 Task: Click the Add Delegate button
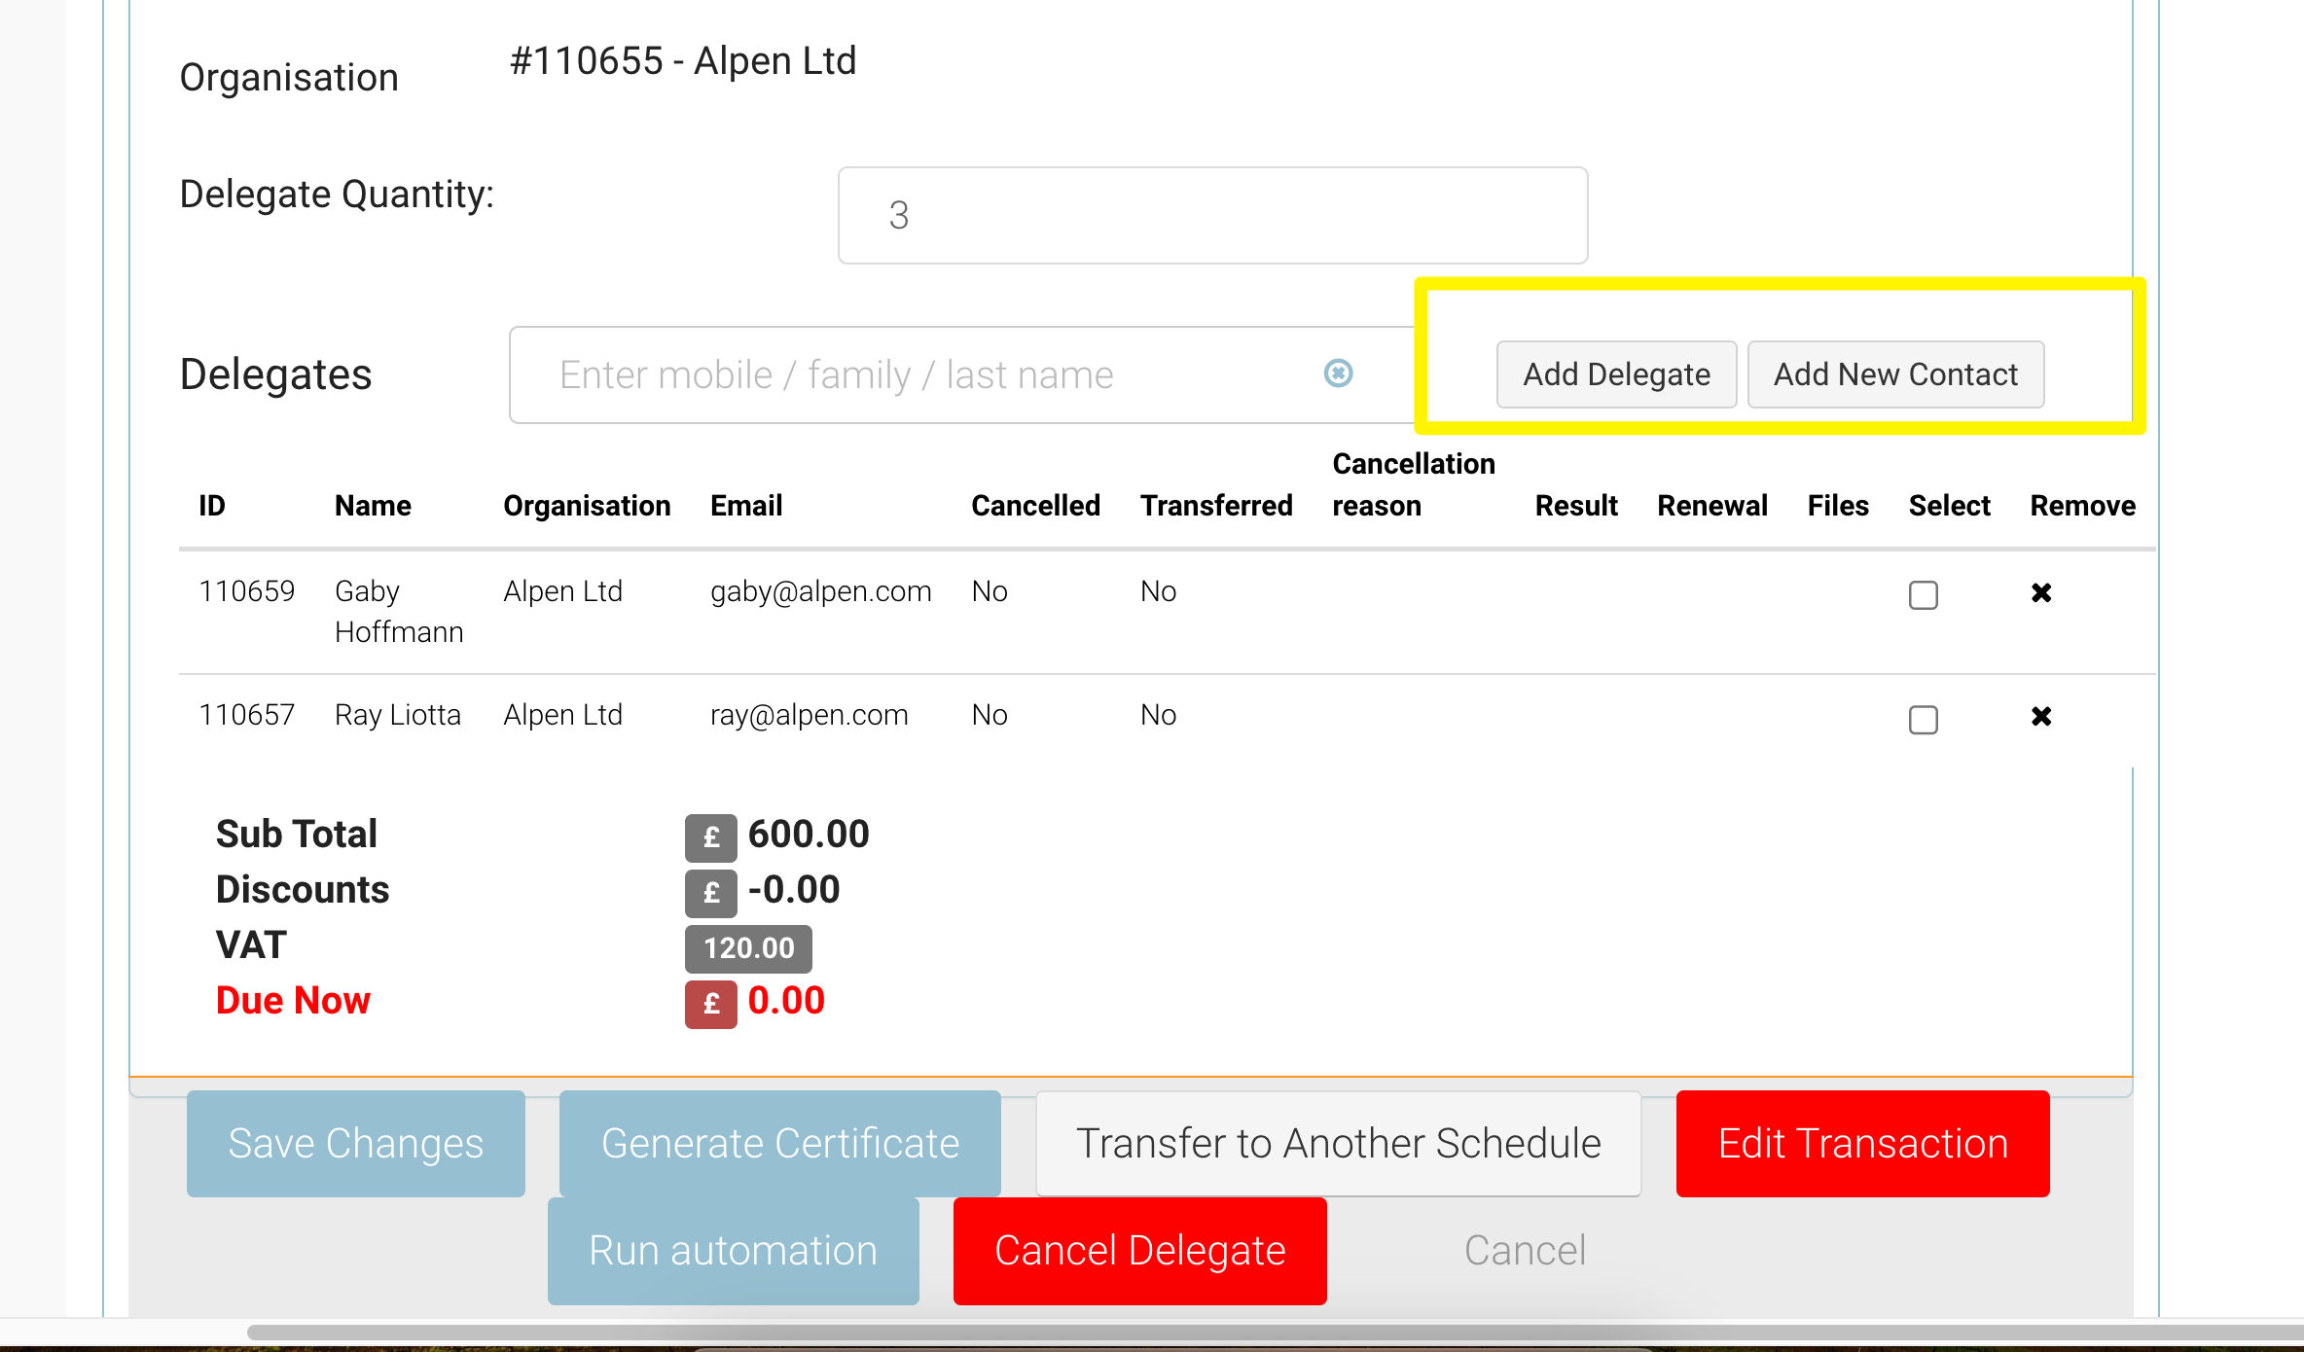tap(1616, 374)
